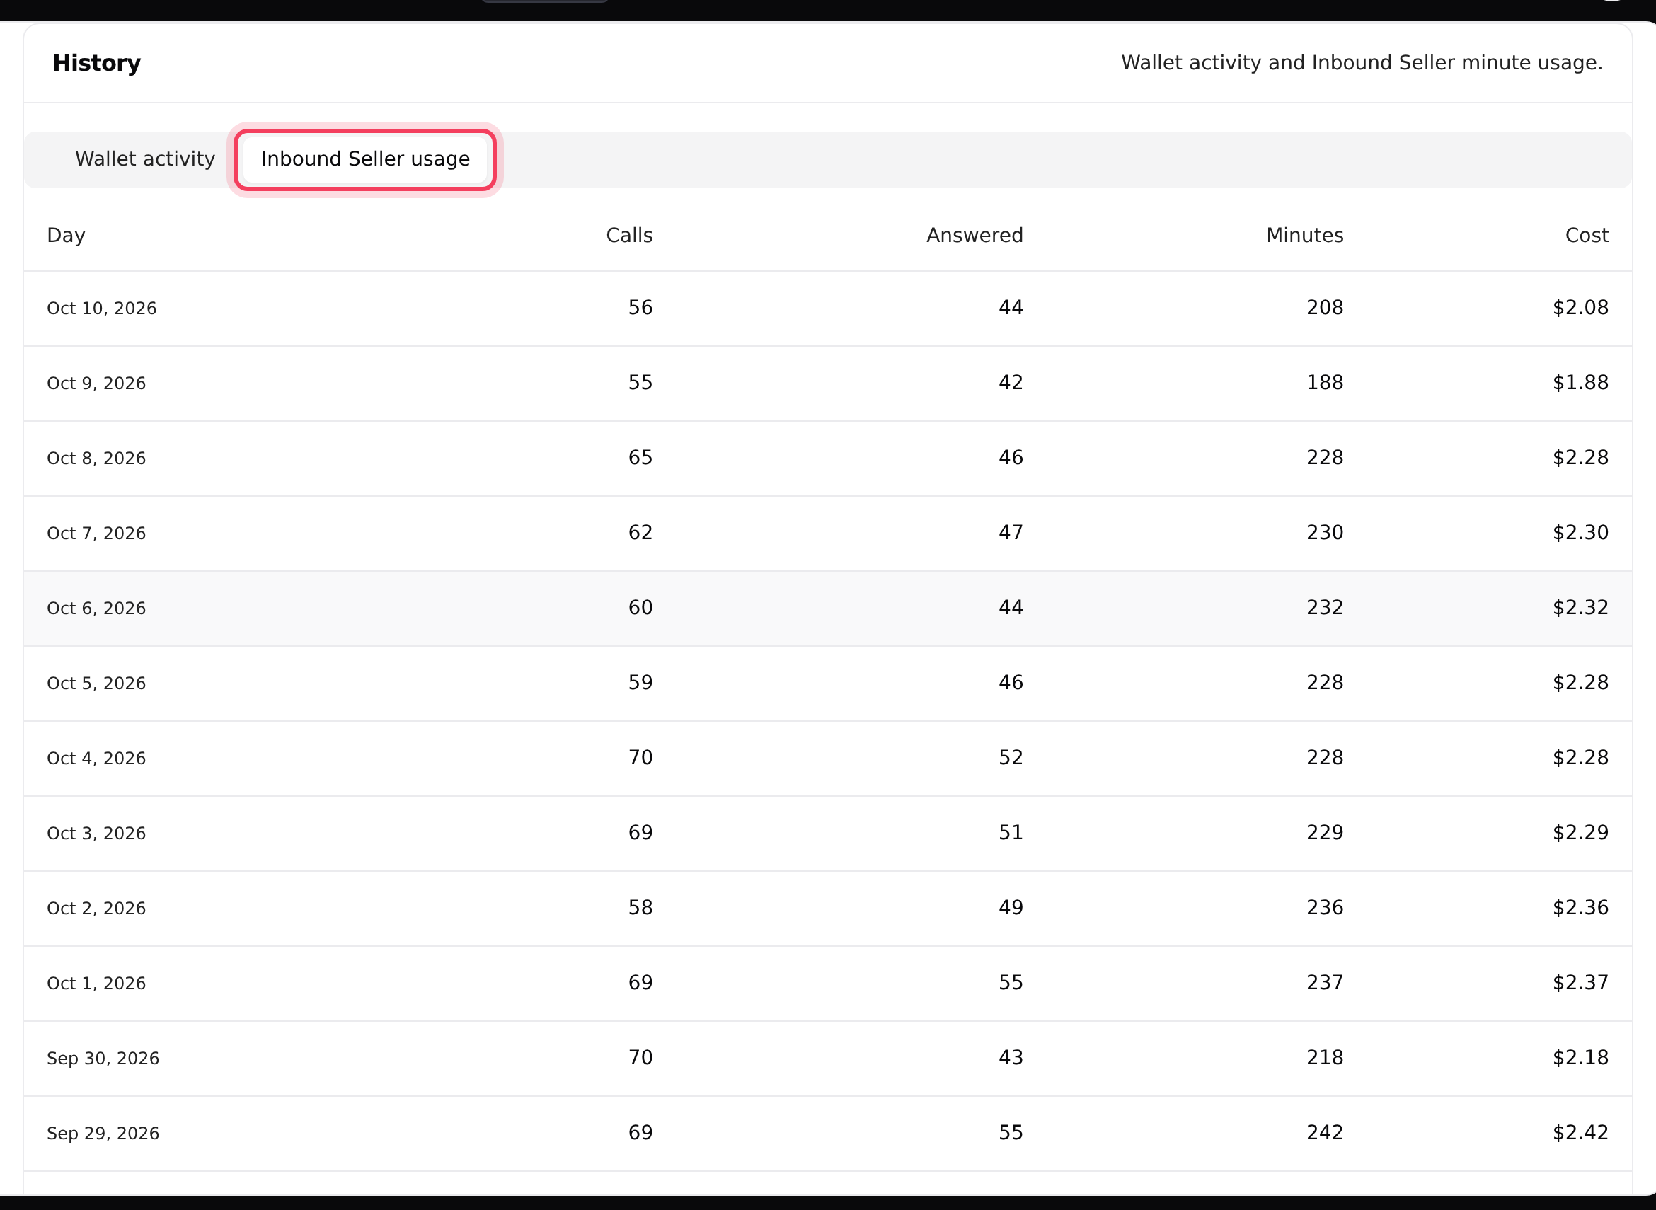
Task: Click the $2.08 cost for Oct 10
Action: pyautogui.click(x=1580, y=308)
